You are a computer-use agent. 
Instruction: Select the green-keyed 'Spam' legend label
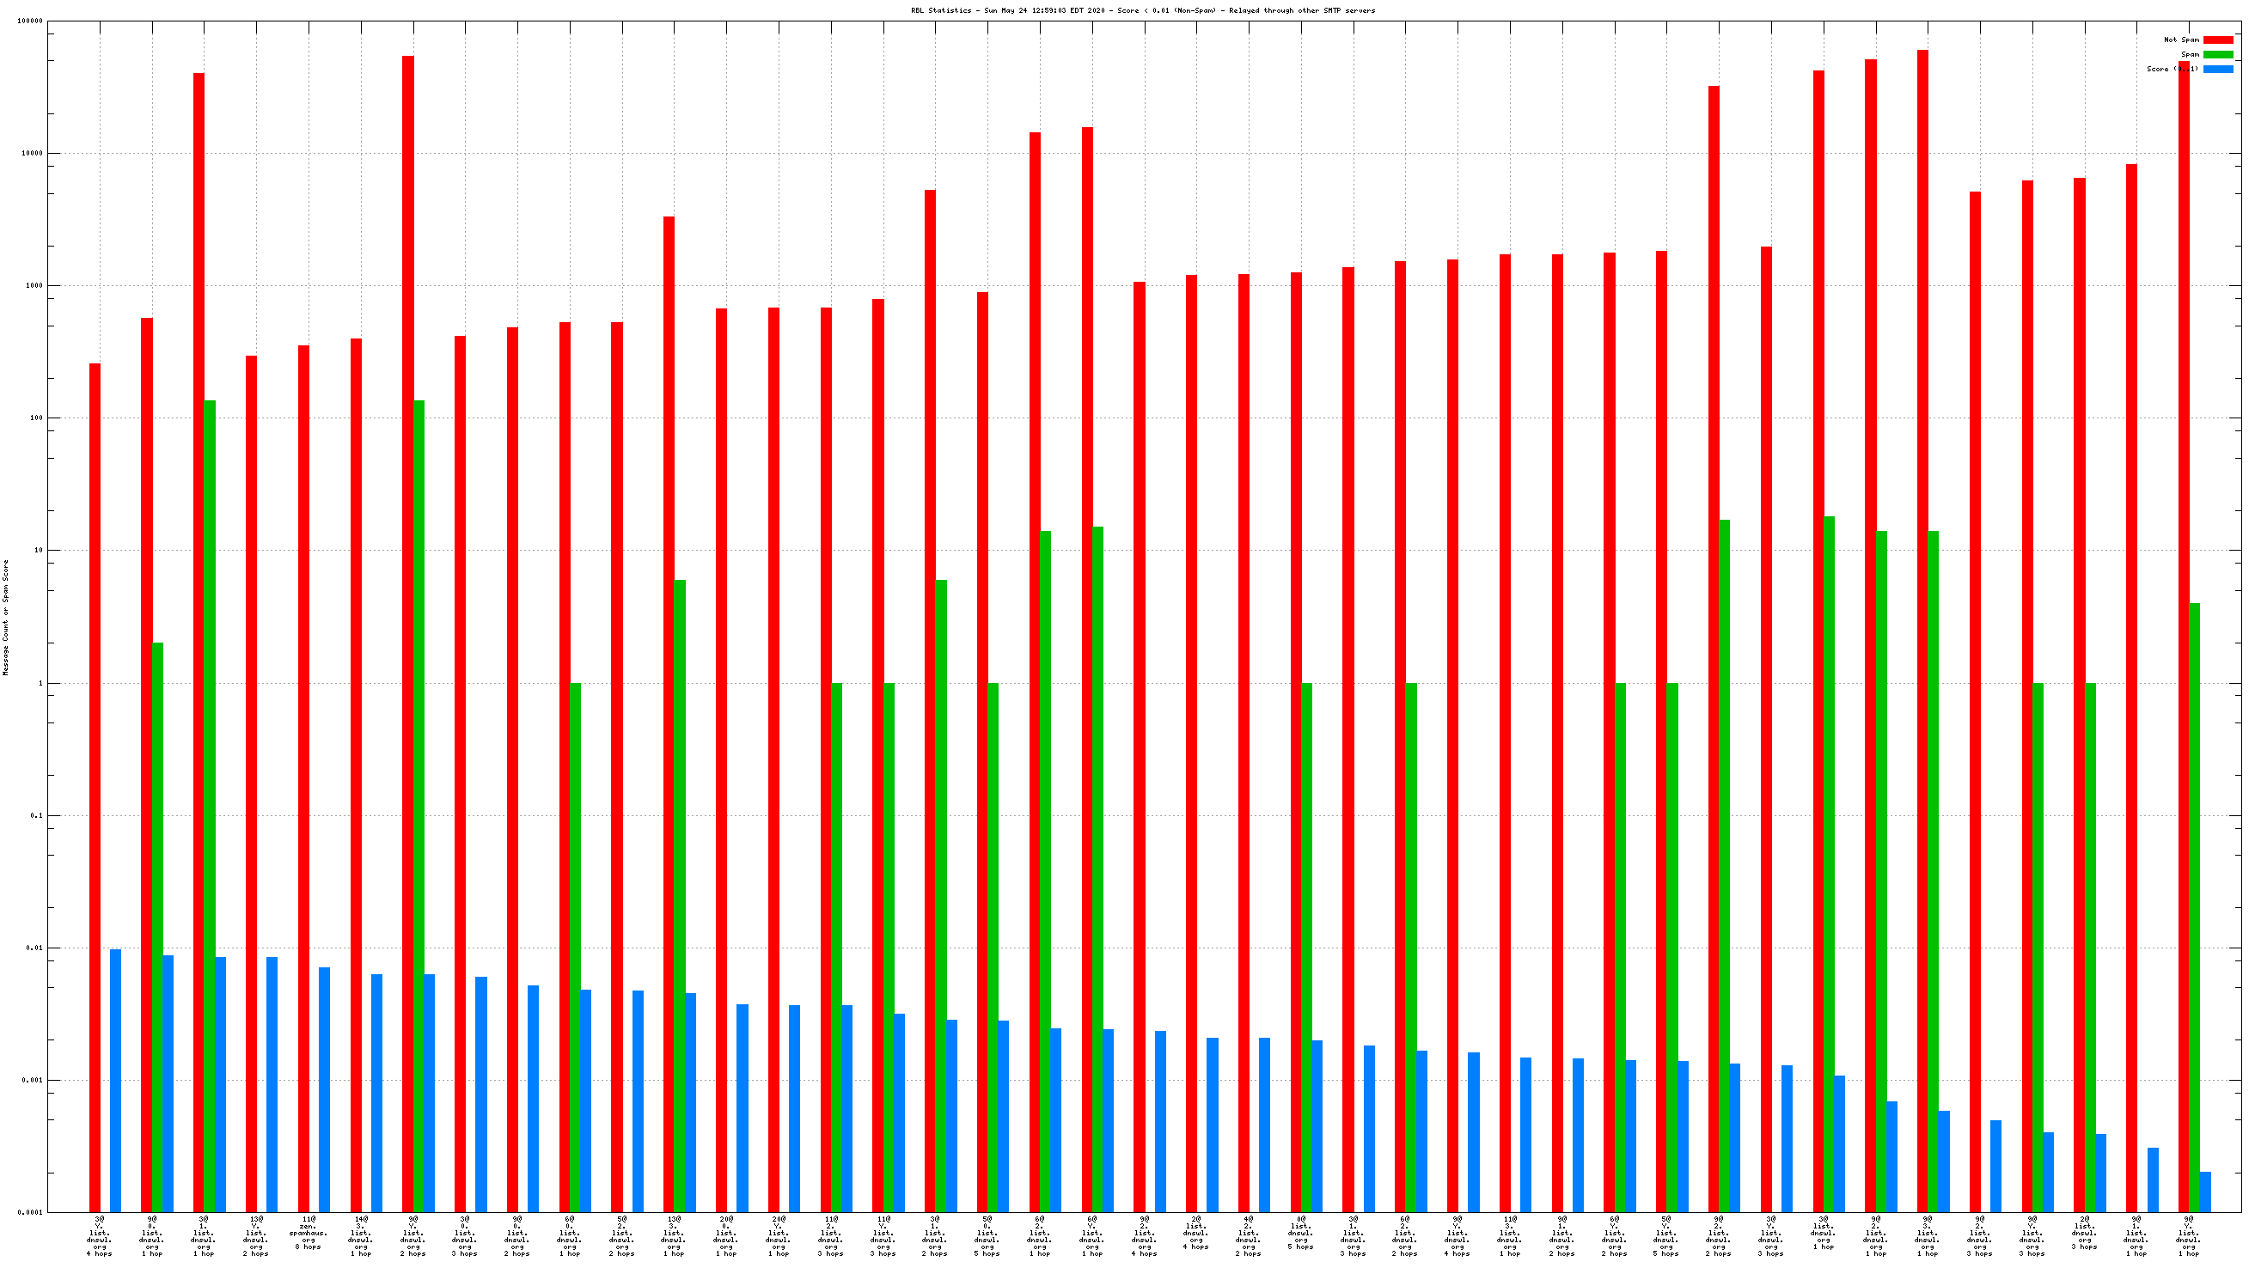(2190, 54)
